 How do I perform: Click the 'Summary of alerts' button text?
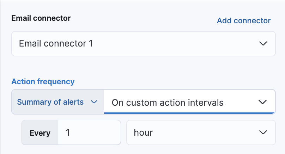click(50, 102)
